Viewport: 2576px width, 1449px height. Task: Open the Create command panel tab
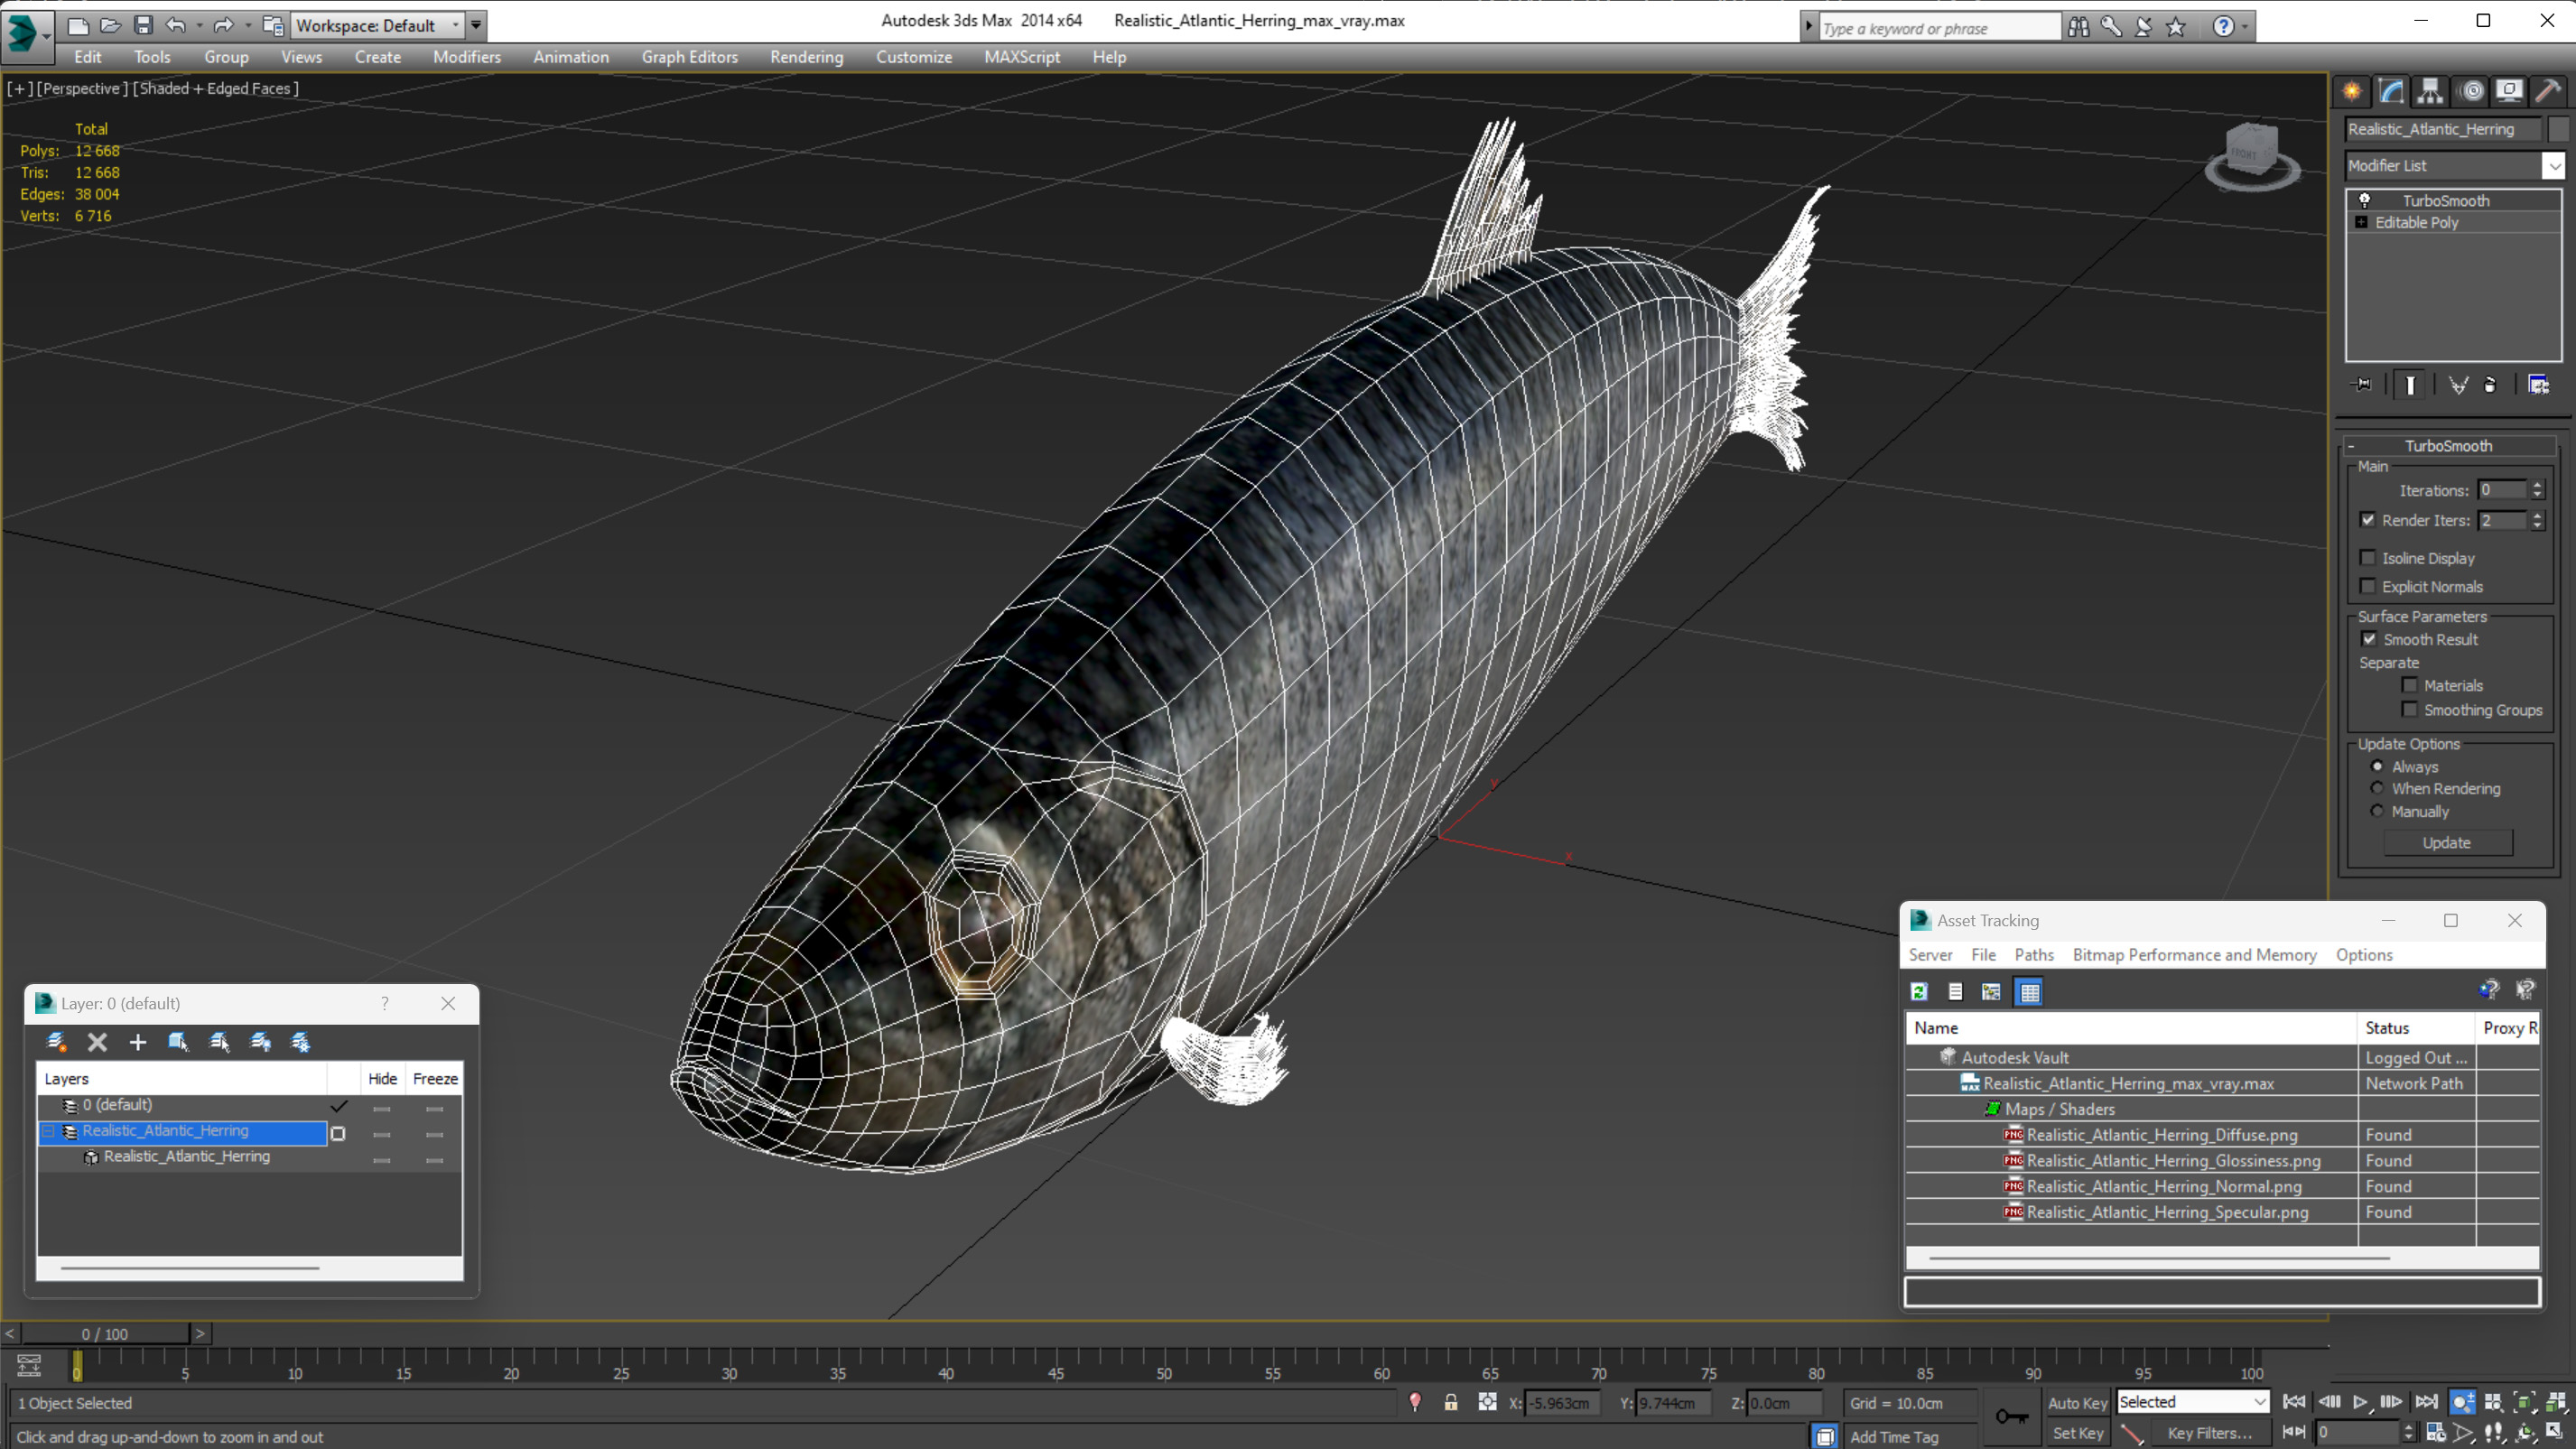point(2352,91)
